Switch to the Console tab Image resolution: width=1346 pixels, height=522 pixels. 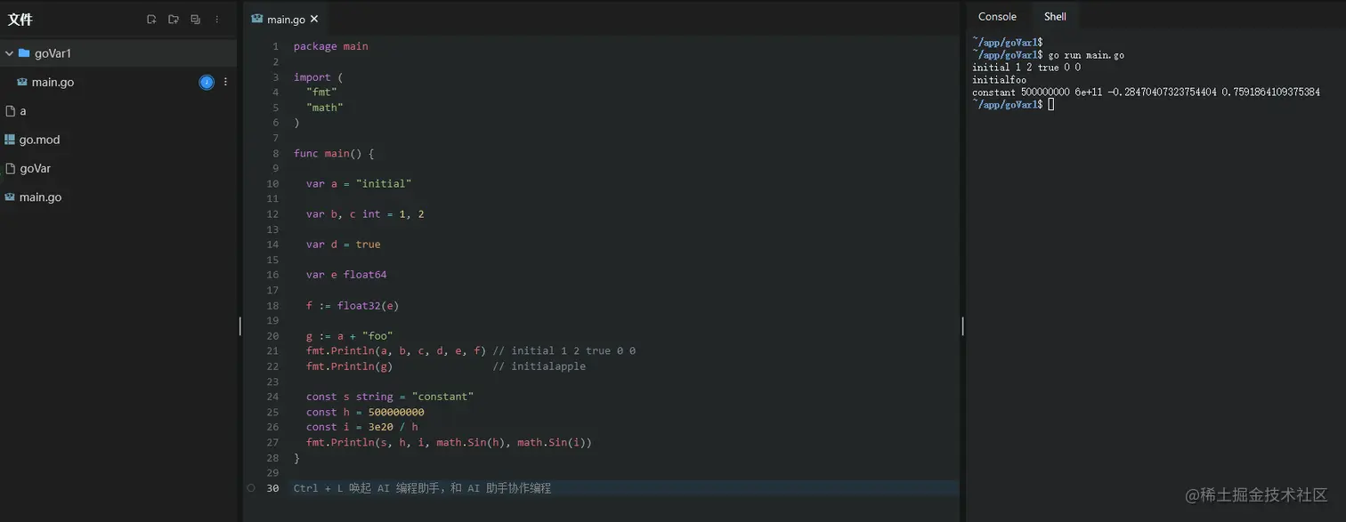[x=997, y=17]
